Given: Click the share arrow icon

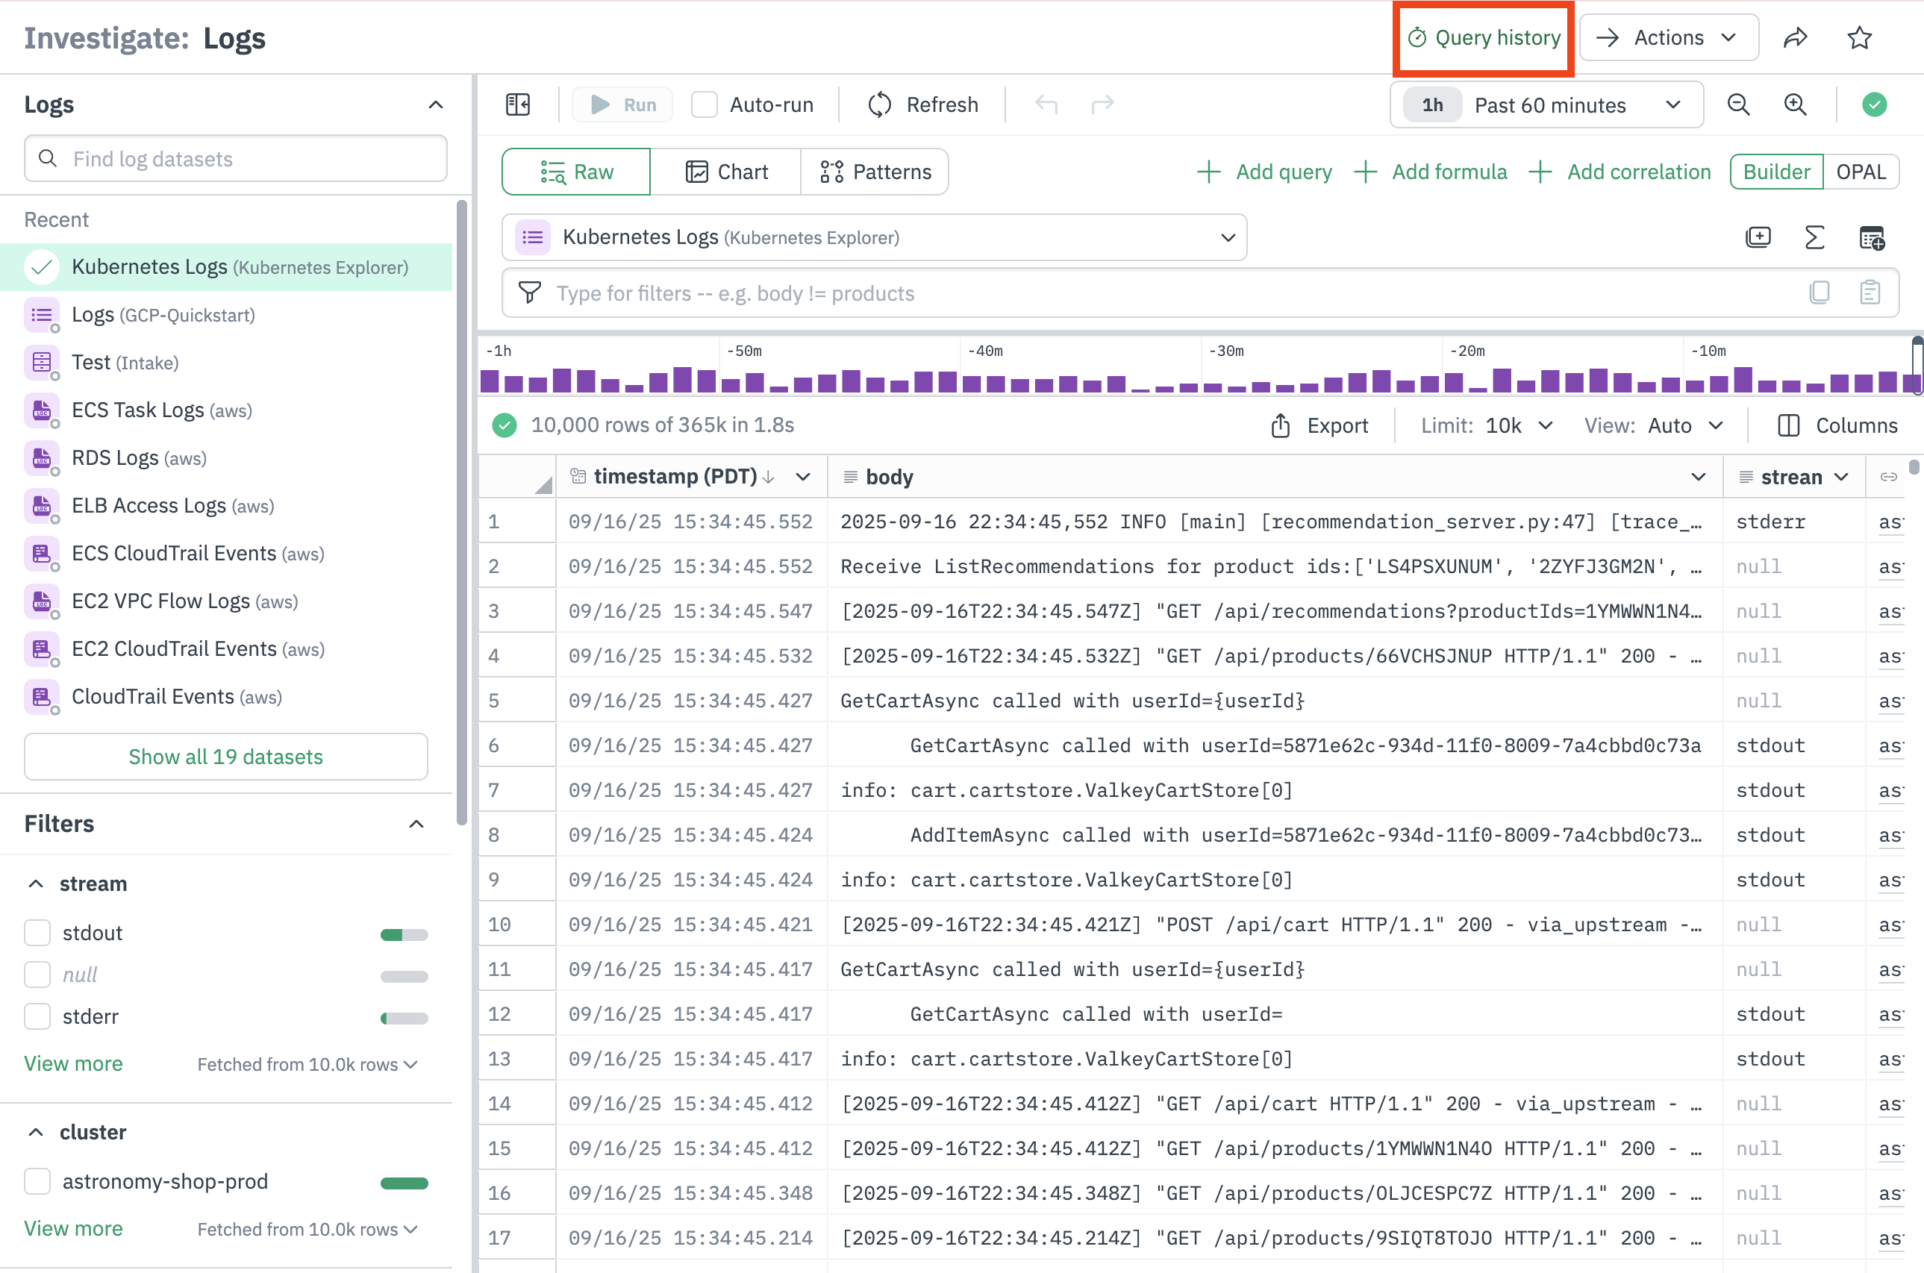Looking at the screenshot, I should tap(1795, 37).
